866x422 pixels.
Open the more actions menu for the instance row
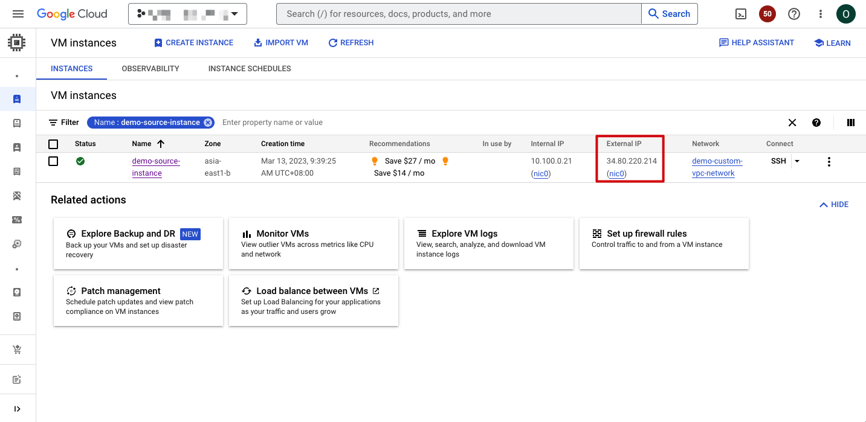(829, 162)
